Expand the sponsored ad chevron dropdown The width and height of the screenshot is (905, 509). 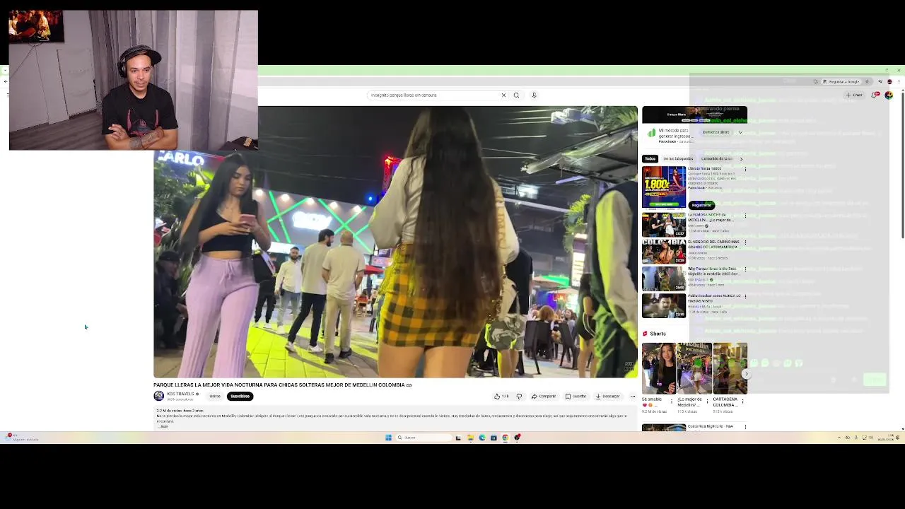click(740, 132)
